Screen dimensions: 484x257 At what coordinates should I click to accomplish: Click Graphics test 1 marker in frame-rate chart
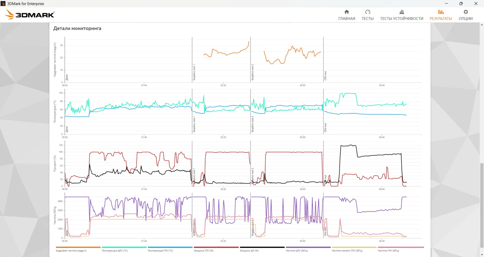[x=194, y=73]
